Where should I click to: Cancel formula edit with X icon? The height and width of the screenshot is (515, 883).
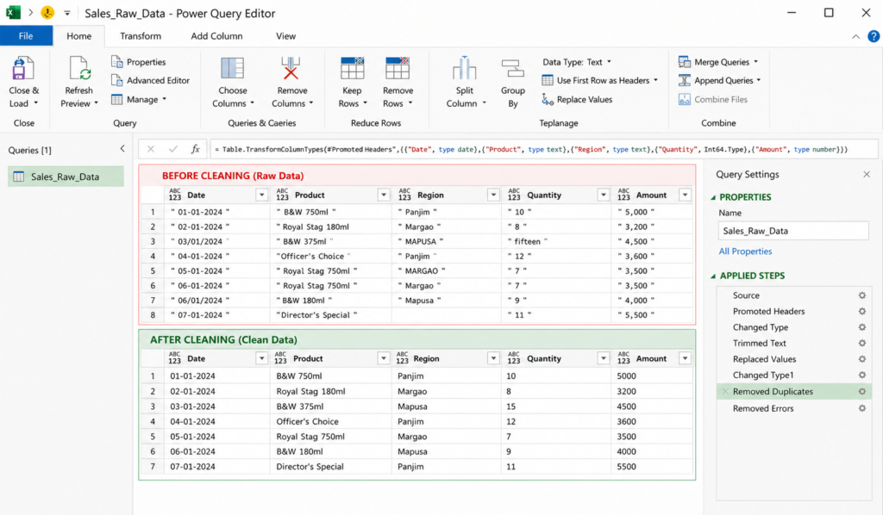click(150, 149)
